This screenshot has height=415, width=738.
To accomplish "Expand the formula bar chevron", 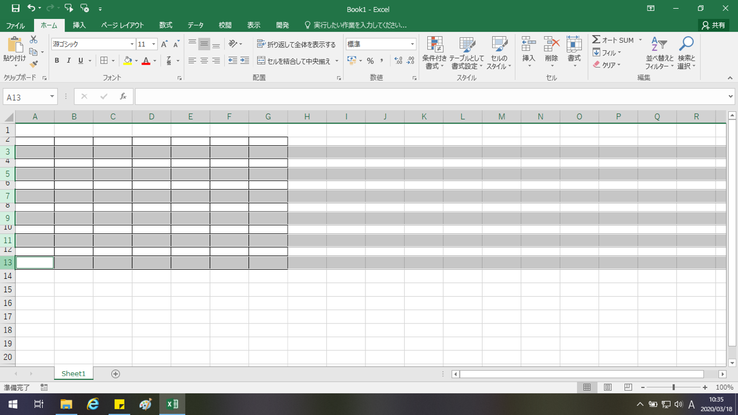I will click(x=731, y=97).
